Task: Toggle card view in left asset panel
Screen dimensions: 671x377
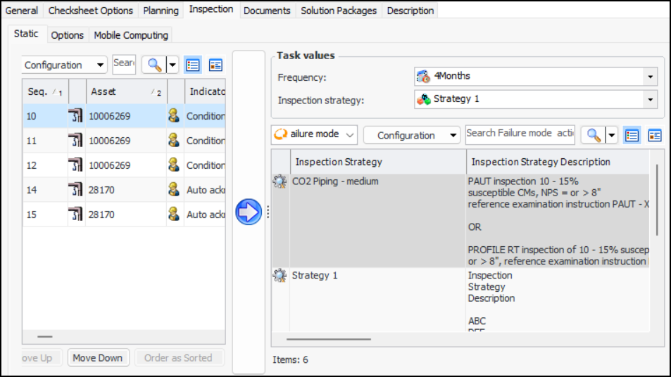Action: click(215, 65)
